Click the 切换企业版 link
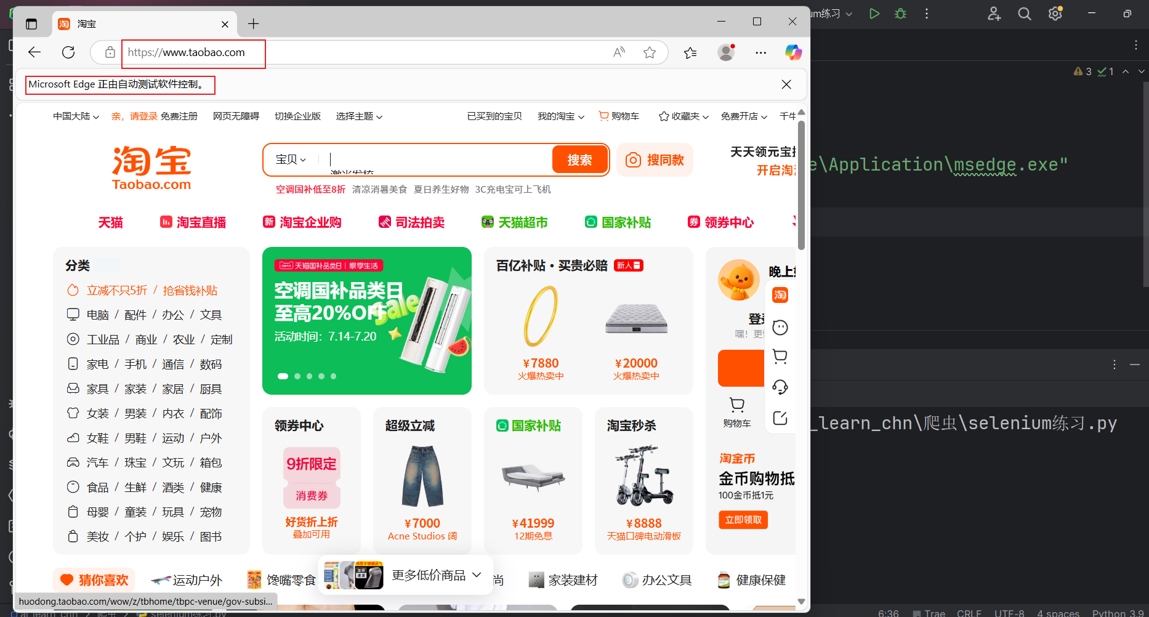This screenshot has height=617, width=1149. [297, 116]
